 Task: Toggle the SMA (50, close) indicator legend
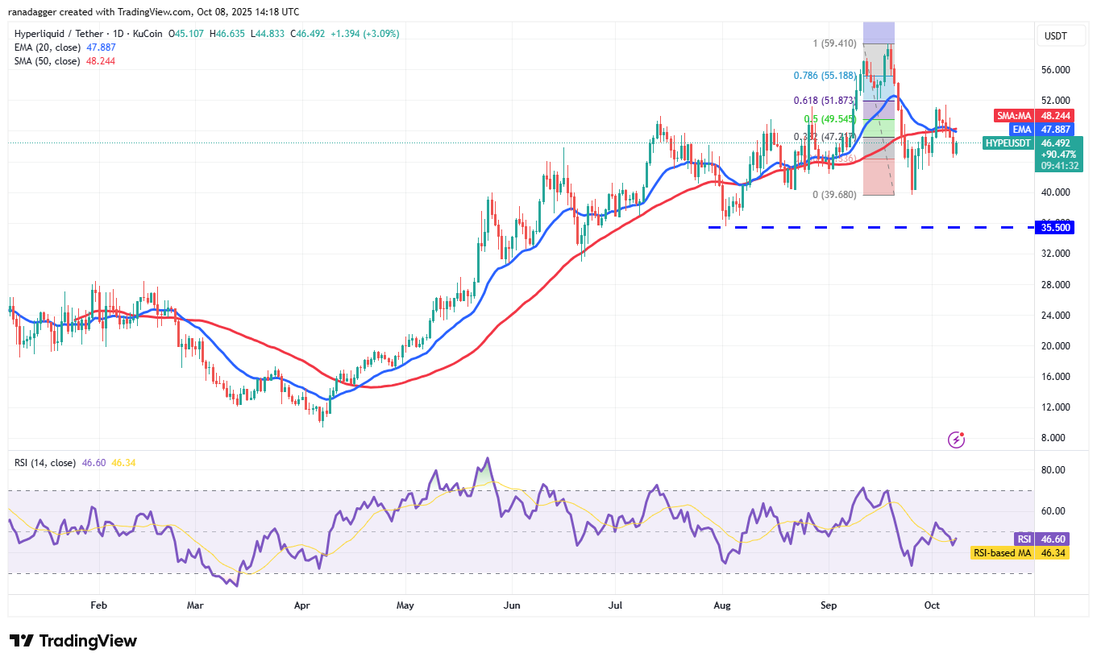[x=47, y=62]
